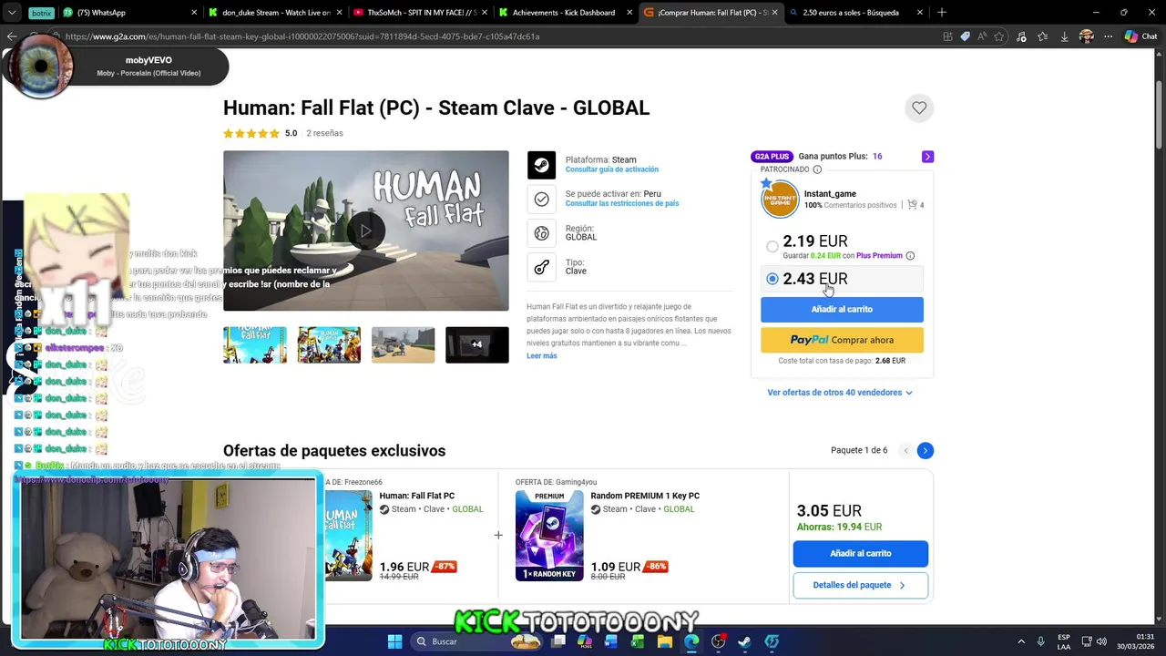Show the +4 more images thumbnail

[476, 345]
